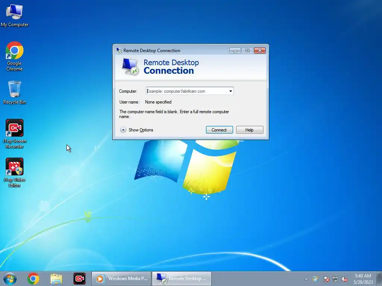Click Show Desktop strip at taskbar end
382x286 pixels.
[379, 279]
